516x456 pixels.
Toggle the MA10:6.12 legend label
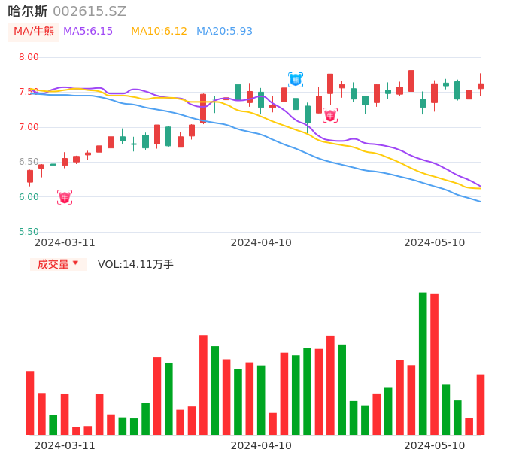[159, 32]
